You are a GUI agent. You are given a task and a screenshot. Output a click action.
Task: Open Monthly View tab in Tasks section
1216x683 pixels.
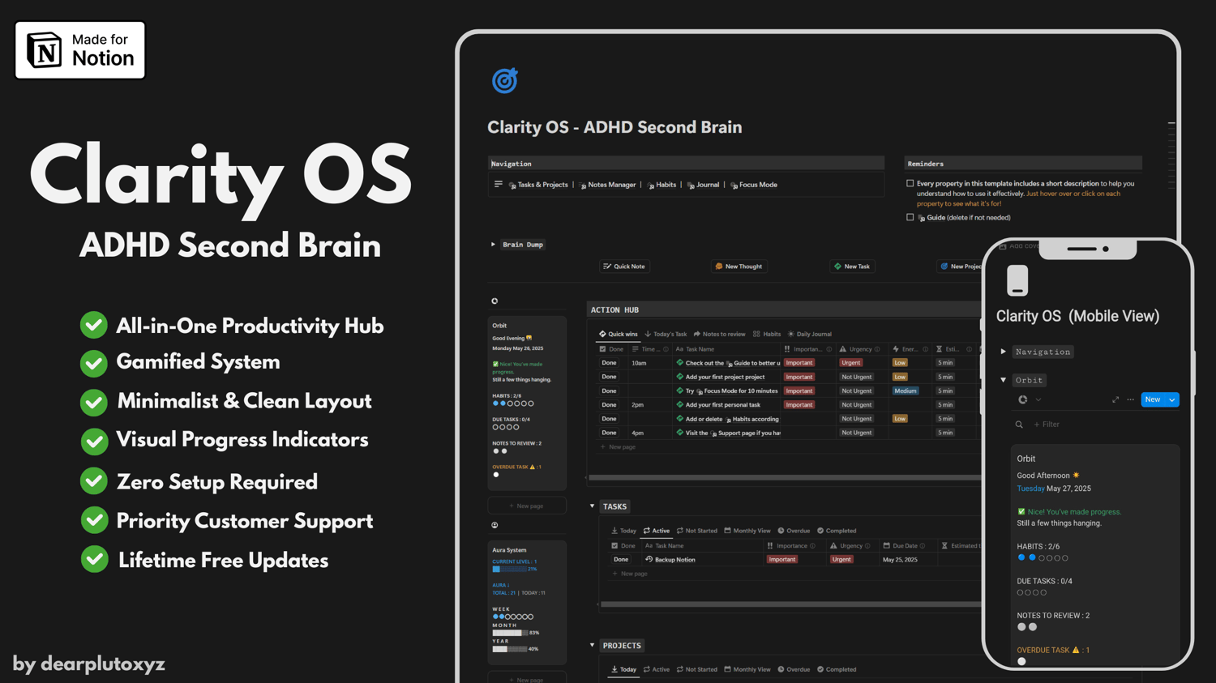[x=747, y=531]
